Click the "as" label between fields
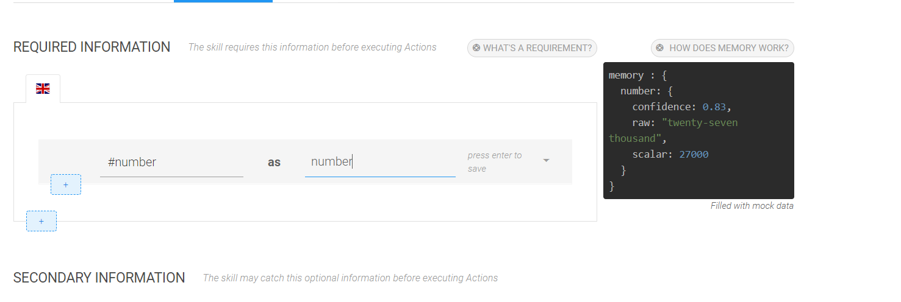The image size is (901, 302). 274,163
